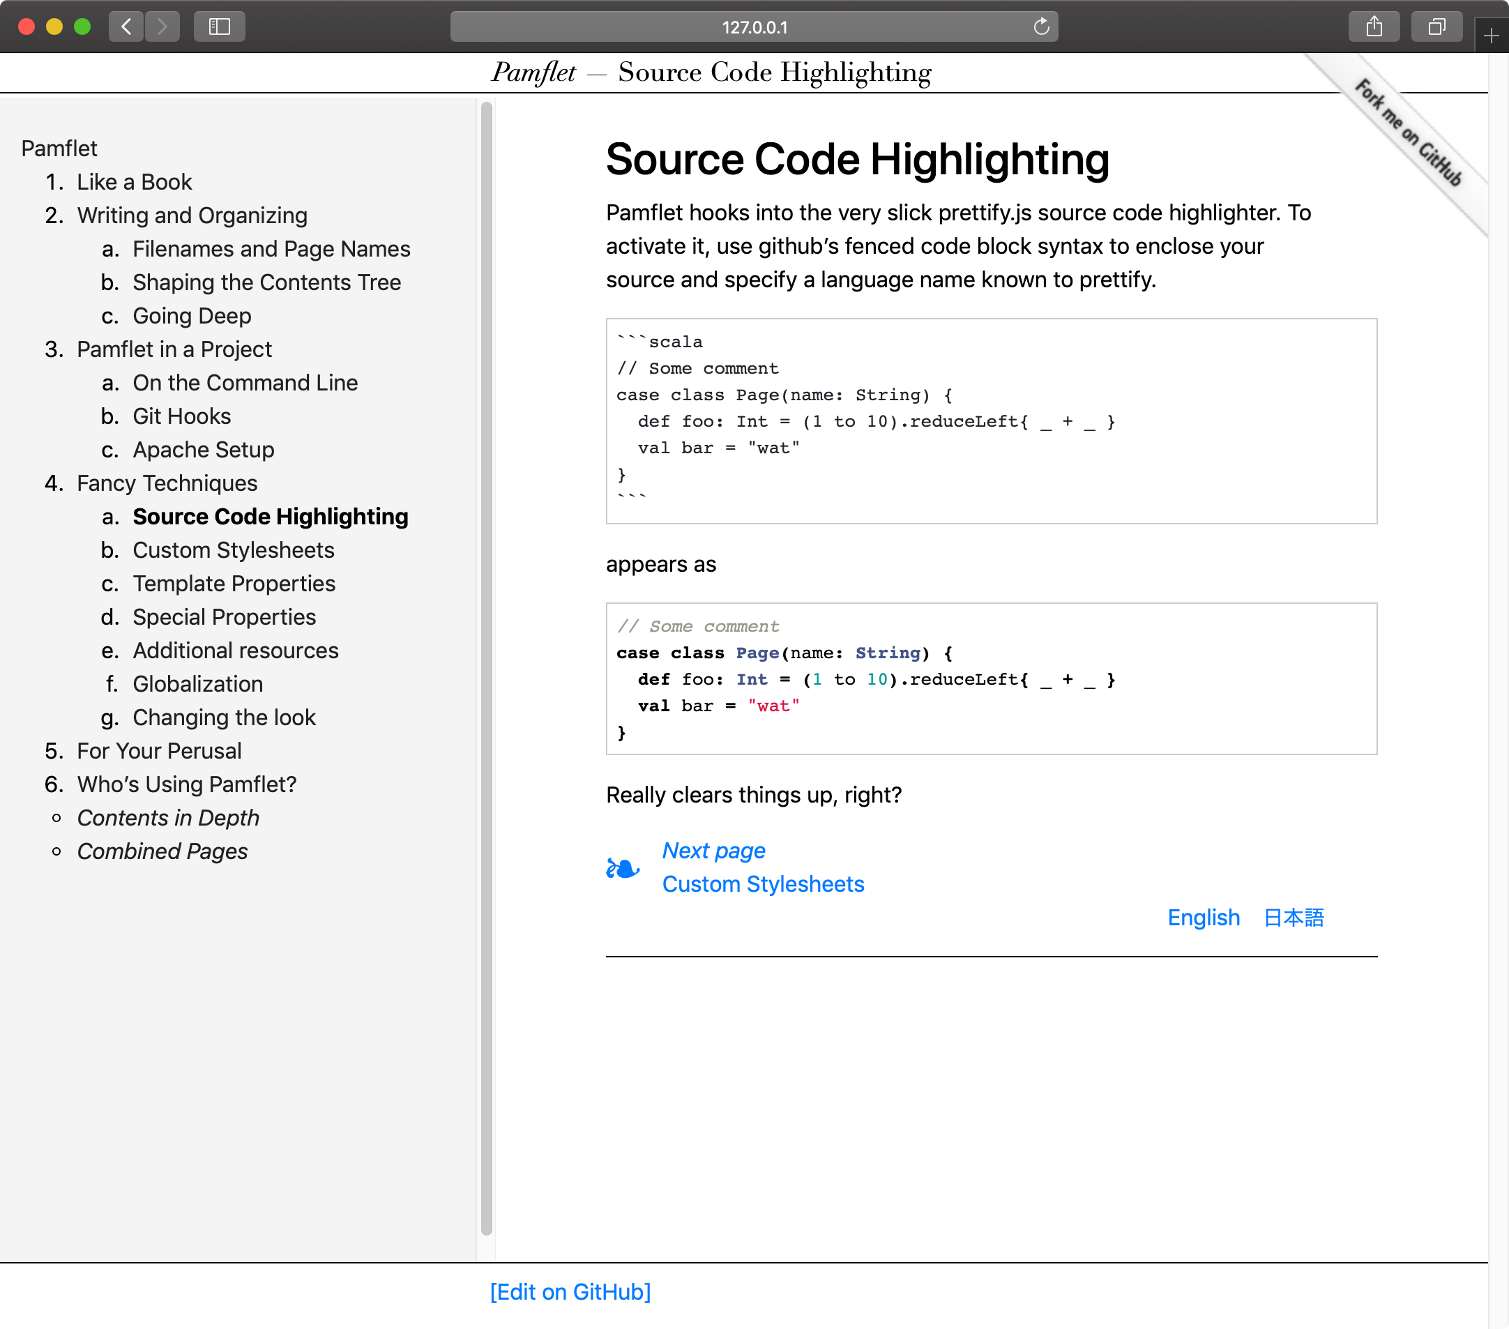Go to Changing the look
Viewport: 1509px width, 1329px height.
point(225,717)
